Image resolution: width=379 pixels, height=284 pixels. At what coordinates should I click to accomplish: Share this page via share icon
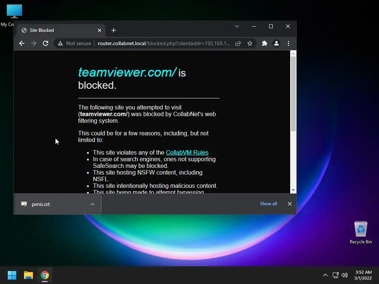(238, 44)
